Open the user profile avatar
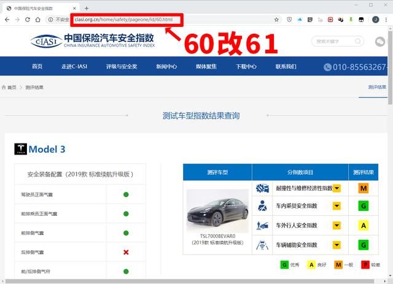The width and height of the screenshot is (393, 284). [375, 20]
